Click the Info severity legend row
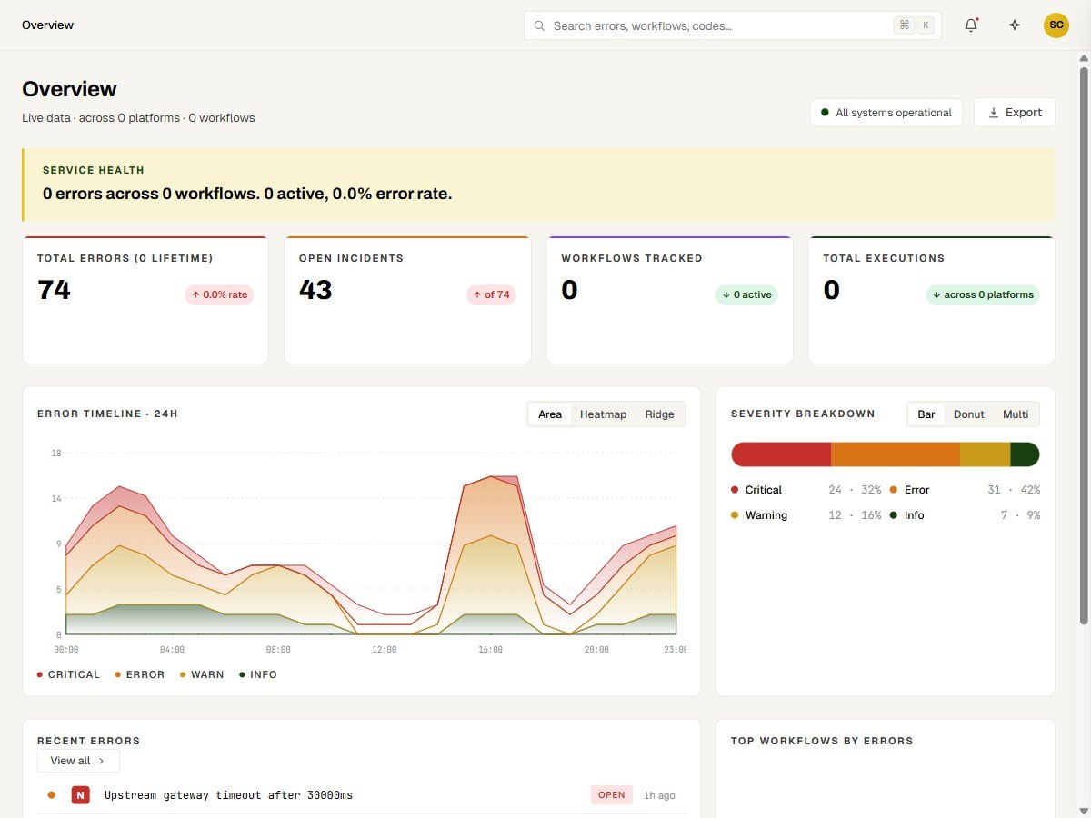The image size is (1091, 818). point(966,515)
